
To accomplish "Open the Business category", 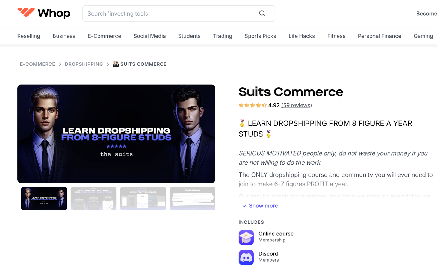I will 64,36.
